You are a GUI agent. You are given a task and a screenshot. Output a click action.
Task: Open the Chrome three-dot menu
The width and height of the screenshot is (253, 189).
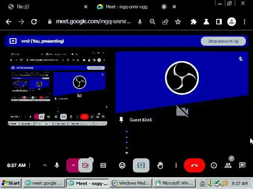244,22
